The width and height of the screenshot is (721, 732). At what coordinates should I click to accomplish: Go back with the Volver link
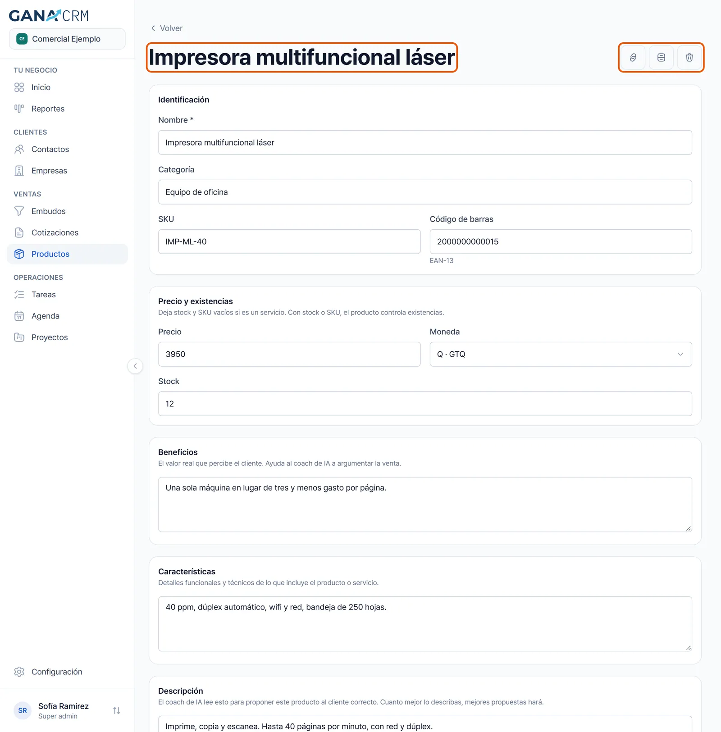pyautogui.click(x=167, y=28)
